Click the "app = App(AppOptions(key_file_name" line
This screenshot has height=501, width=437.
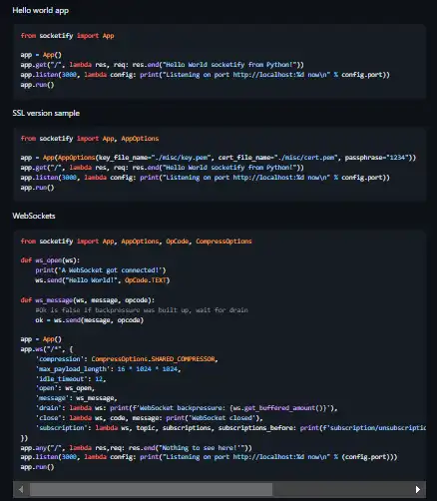click(218, 158)
